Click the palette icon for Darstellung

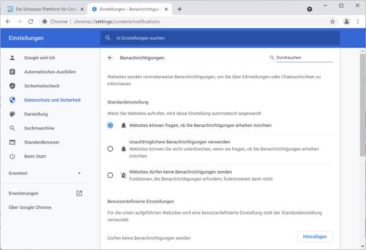pos(12,114)
